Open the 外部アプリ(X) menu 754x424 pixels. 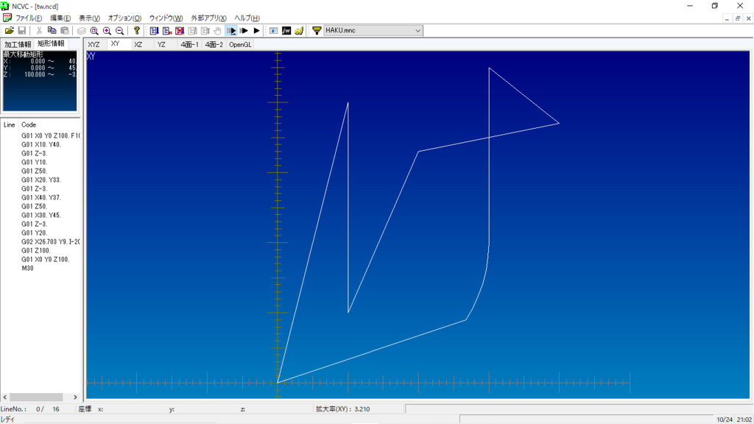(x=208, y=18)
